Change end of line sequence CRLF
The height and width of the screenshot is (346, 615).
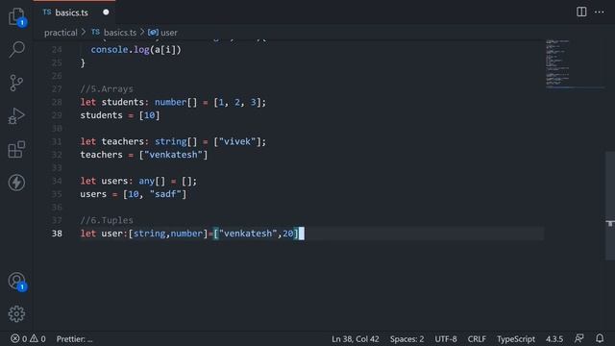(477, 339)
